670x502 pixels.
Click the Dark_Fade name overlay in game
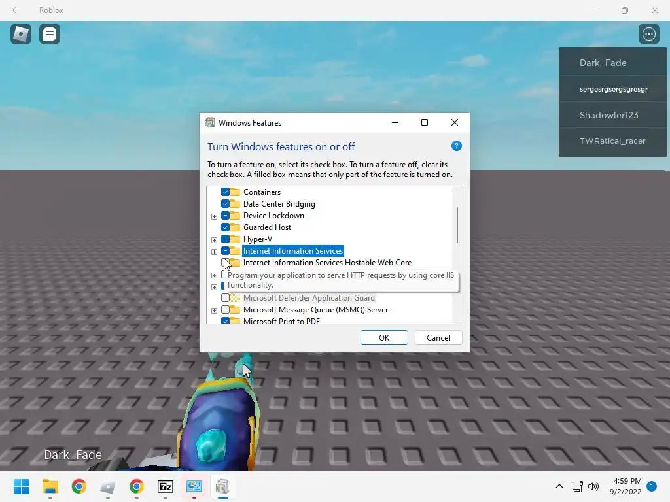point(73,455)
